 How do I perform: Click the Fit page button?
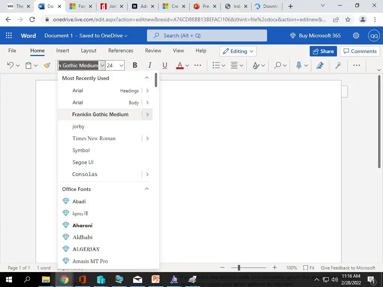click(x=309, y=268)
